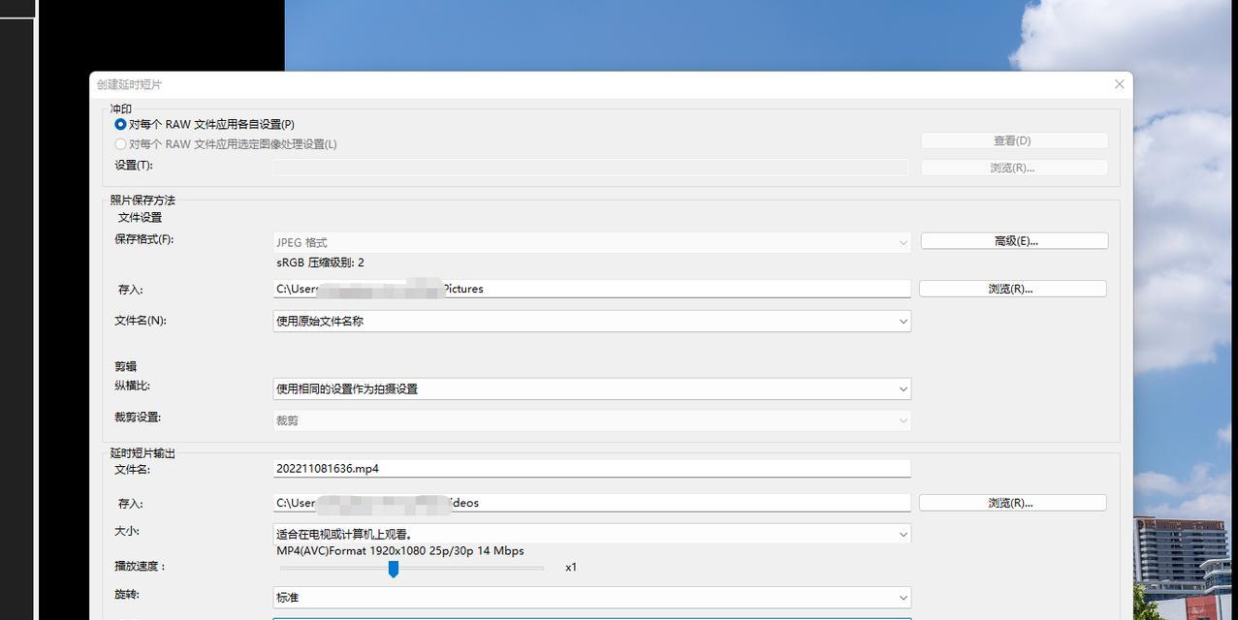Click the 高级(E)... button
The height and width of the screenshot is (620, 1238).
tap(1014, 241)
